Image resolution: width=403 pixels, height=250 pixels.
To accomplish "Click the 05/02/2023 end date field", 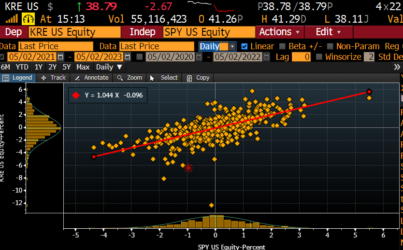I will [99, 57].
